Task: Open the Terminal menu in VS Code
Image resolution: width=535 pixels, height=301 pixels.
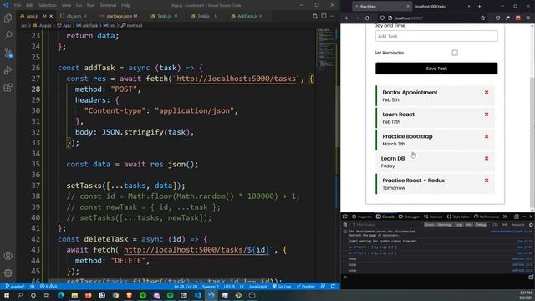Action: [x=108, y=5]
